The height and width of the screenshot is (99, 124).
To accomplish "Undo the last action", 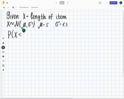I will pyautogui.click(x=4, y=7).
